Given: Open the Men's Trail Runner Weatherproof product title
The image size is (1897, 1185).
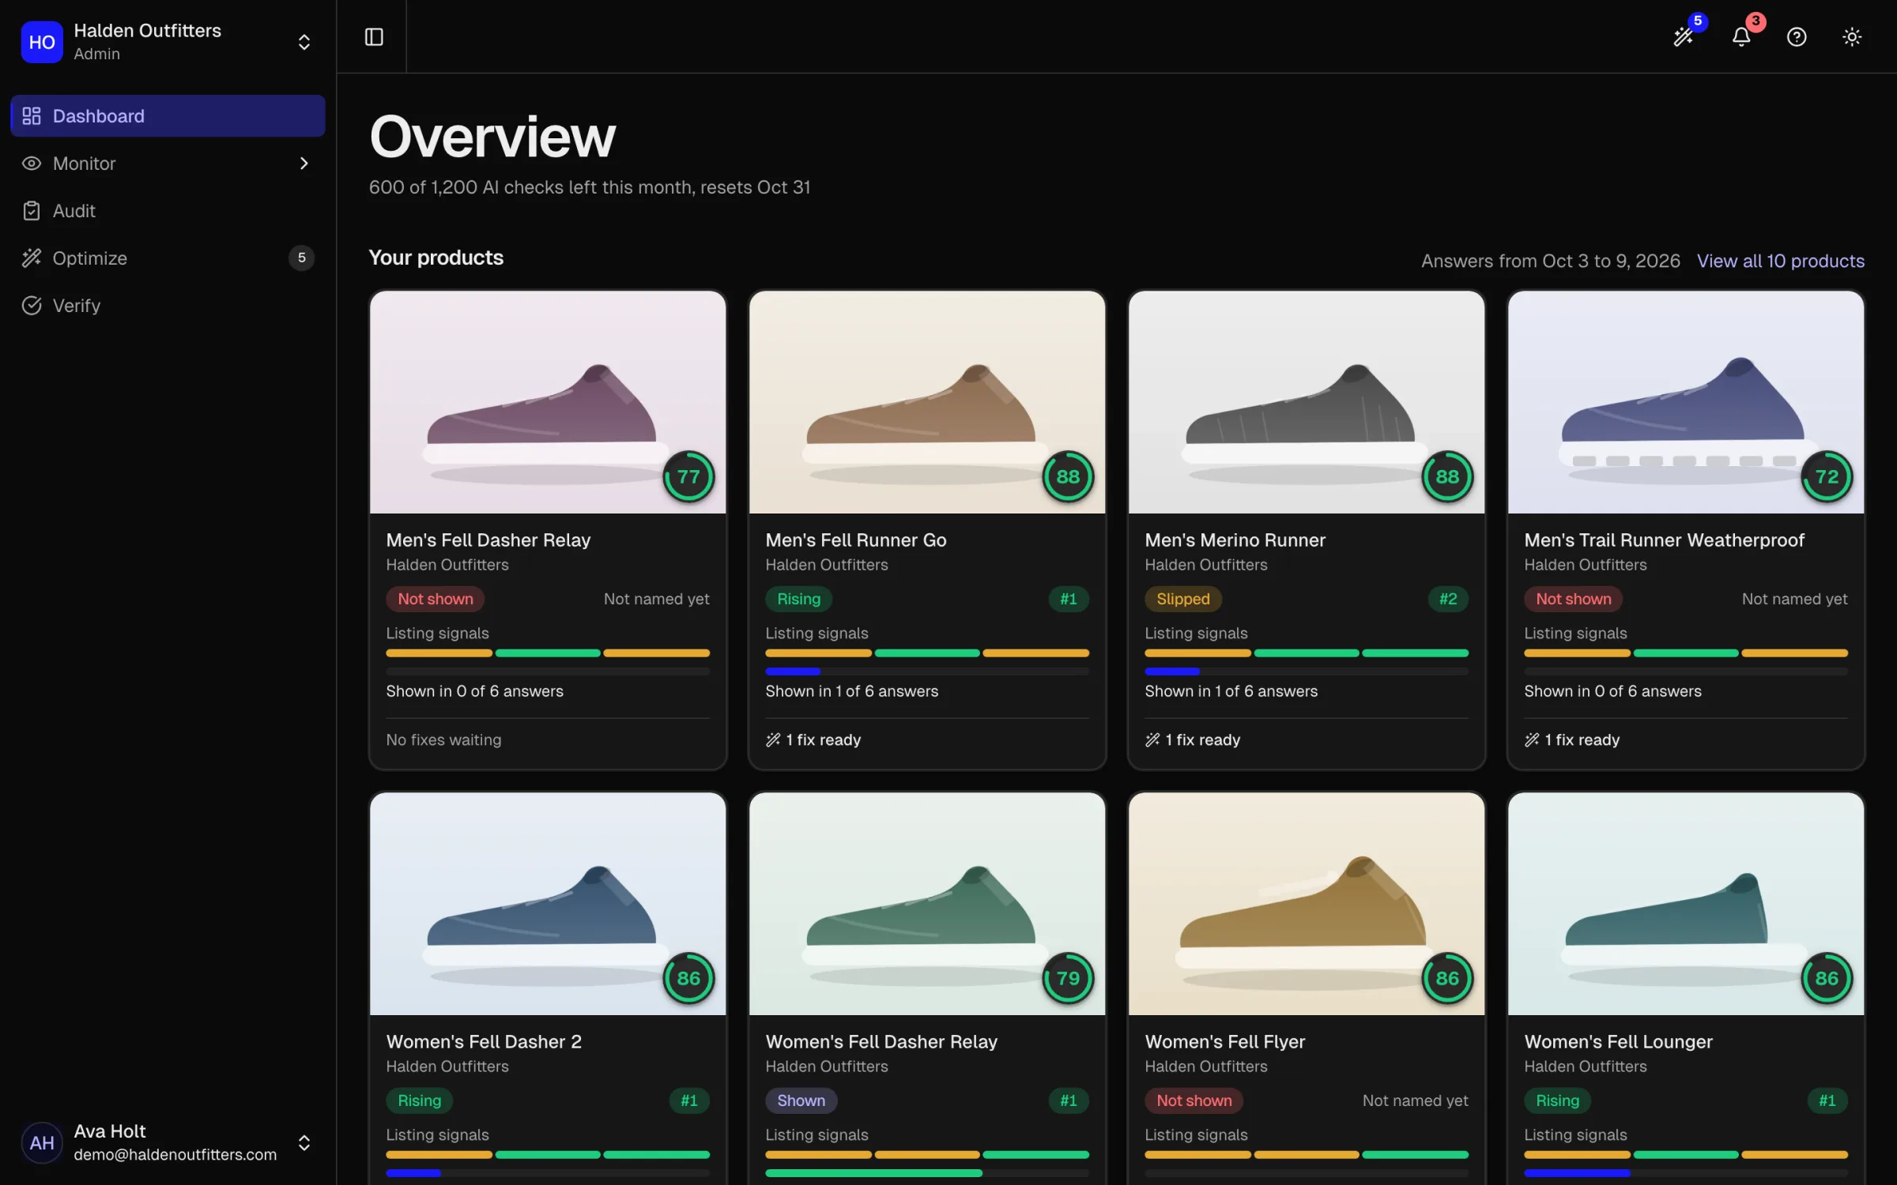Looking at the screenshot, I should (x=1664, y=540).
